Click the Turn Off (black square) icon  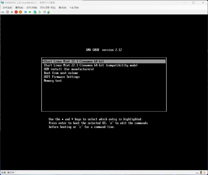[12, 12]
